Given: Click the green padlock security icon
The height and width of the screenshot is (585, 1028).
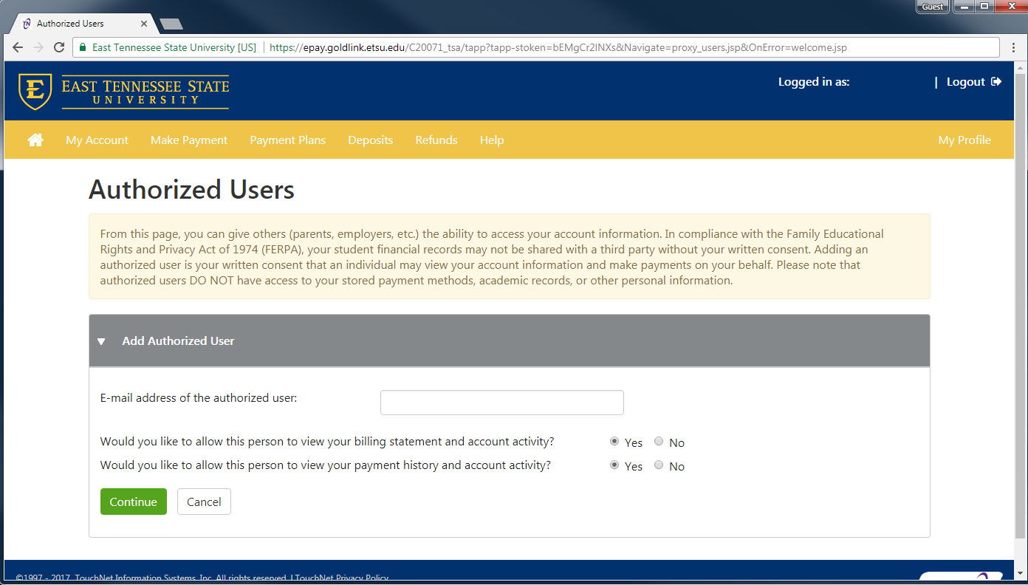Looking at the screenshot, I should coord(83,47).
